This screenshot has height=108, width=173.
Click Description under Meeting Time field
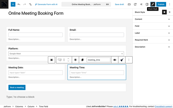pyautogui.click(x=76, y=77)
